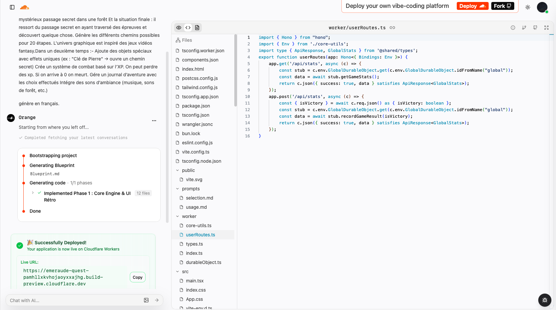Open the info icon in editor header

[513, 28]
